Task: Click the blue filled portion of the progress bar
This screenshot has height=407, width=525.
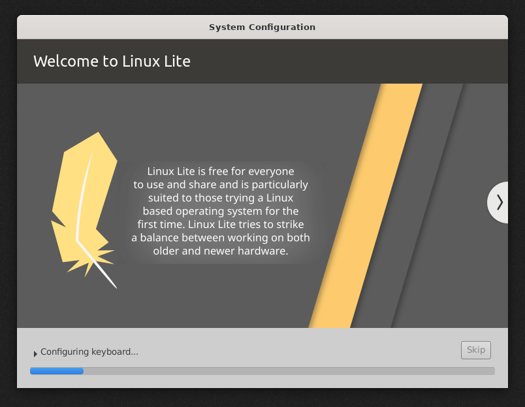Action: tap(57, 371)
